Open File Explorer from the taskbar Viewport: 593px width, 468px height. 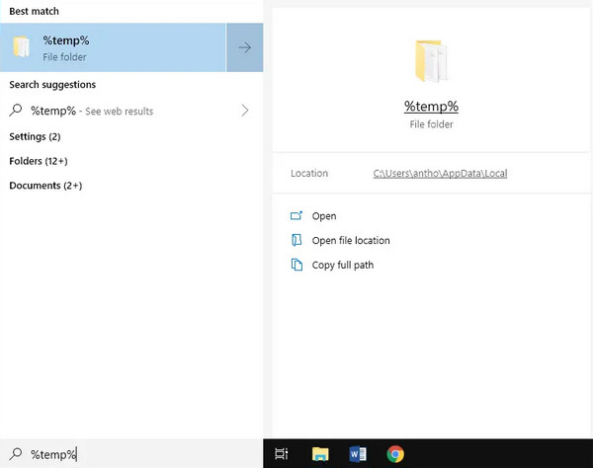point(320,453)
